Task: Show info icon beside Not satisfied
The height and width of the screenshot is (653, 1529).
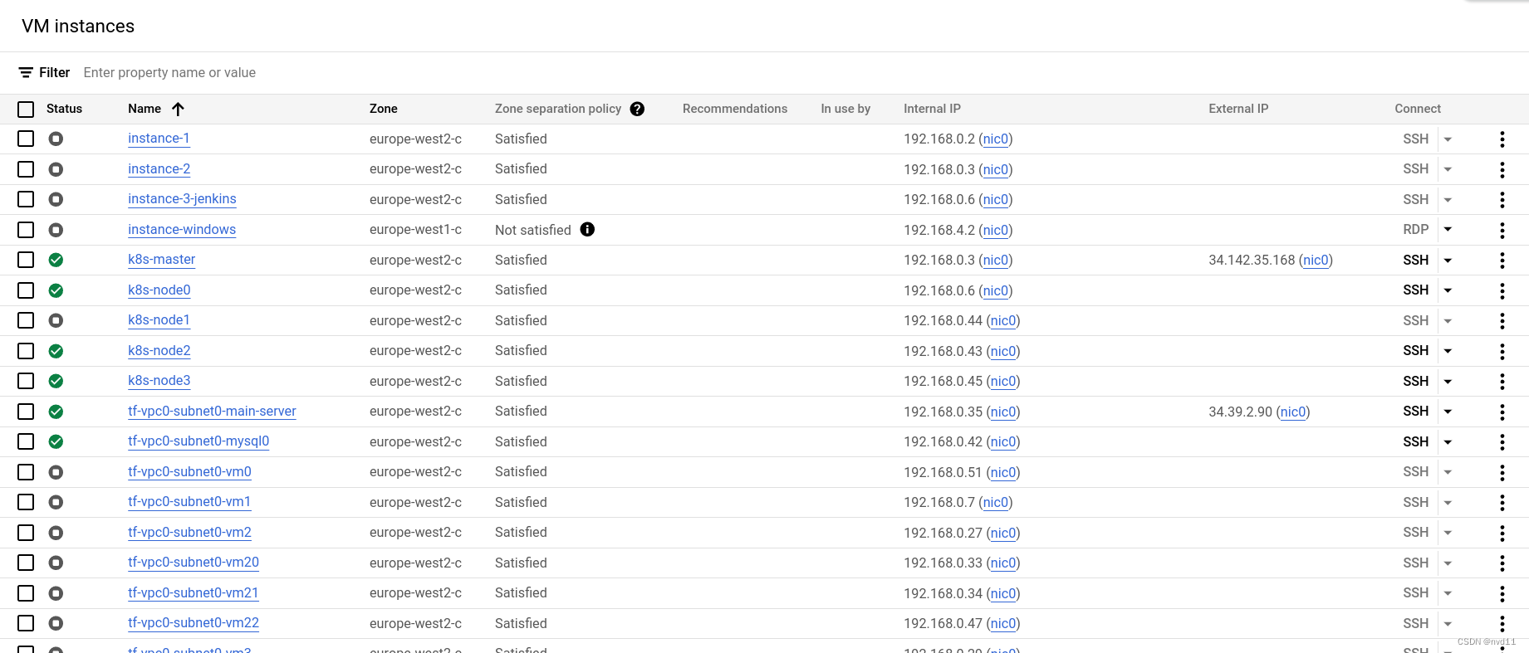Action: point(587,230)
